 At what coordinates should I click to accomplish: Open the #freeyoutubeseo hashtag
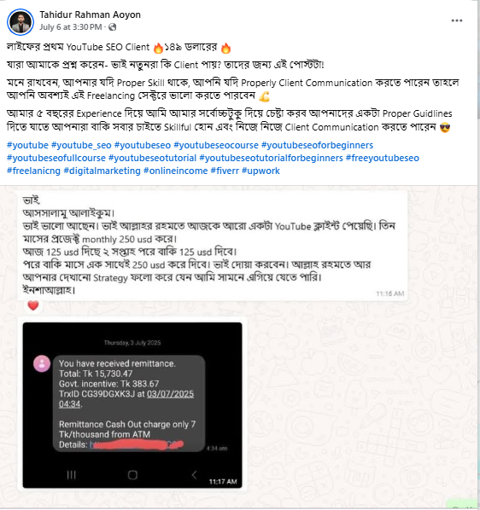383,158
